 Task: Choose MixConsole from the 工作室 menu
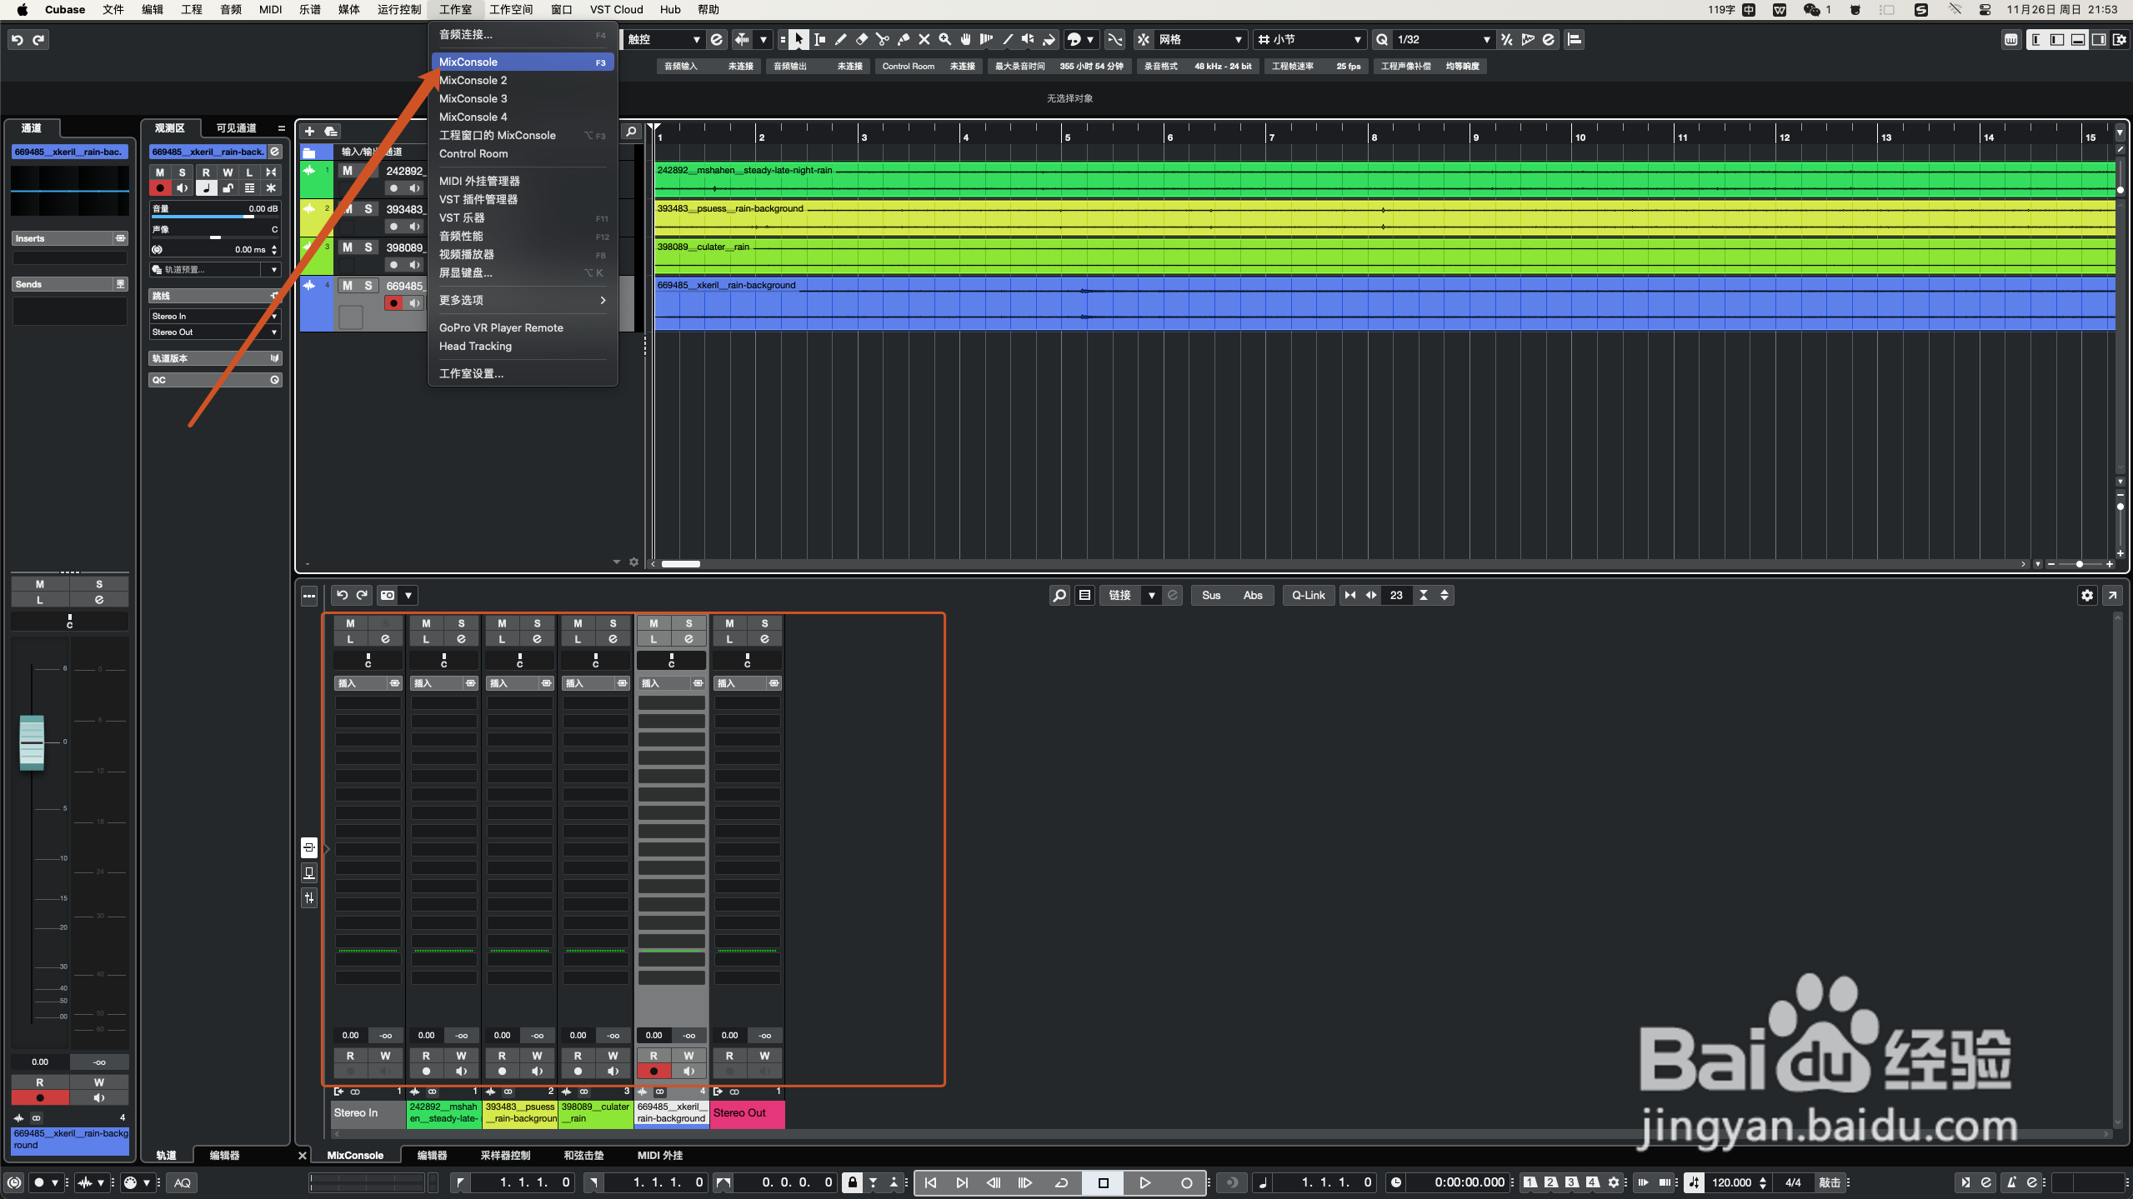523,62
